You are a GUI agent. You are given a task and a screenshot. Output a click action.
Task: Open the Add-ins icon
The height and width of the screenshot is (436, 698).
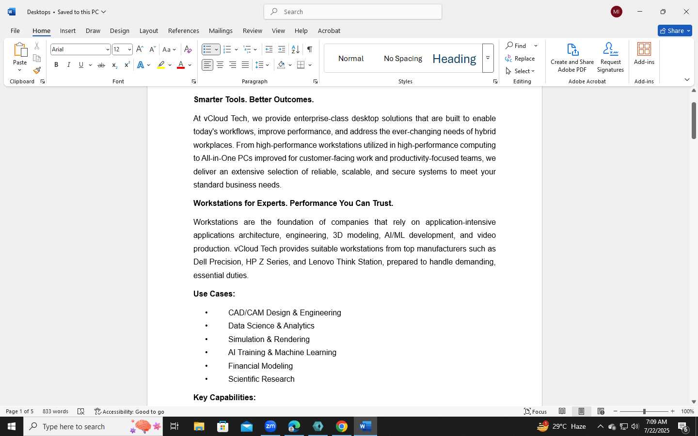point(644,53)
